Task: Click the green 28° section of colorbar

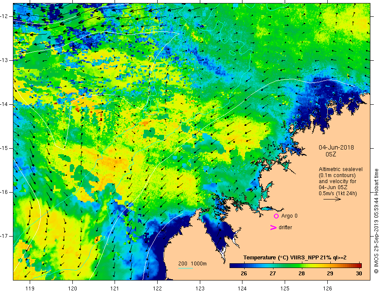Action: [x=301, y=266]
